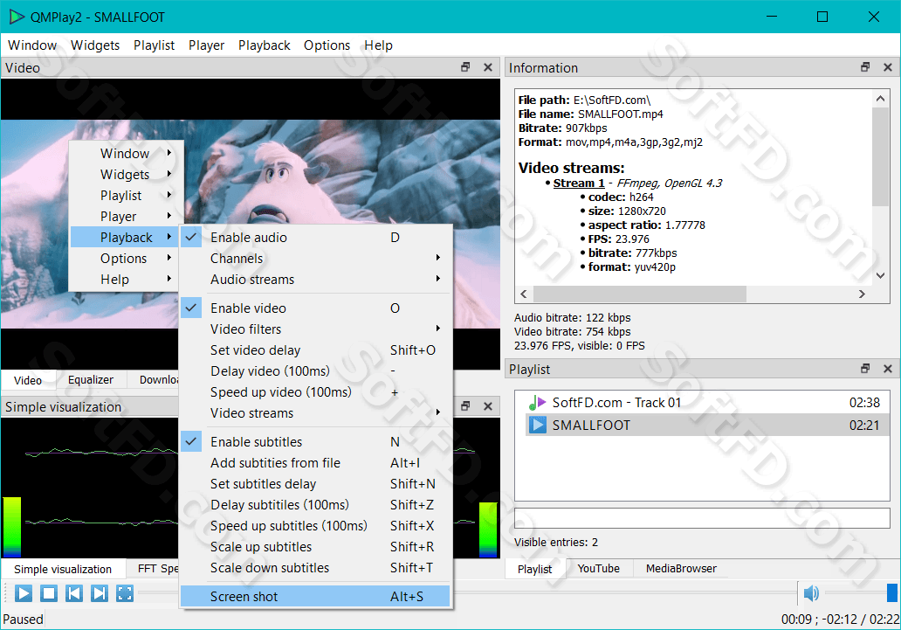Screen dimensions: 901x630
Task: Select Playback in context menu
Action: 126,237
